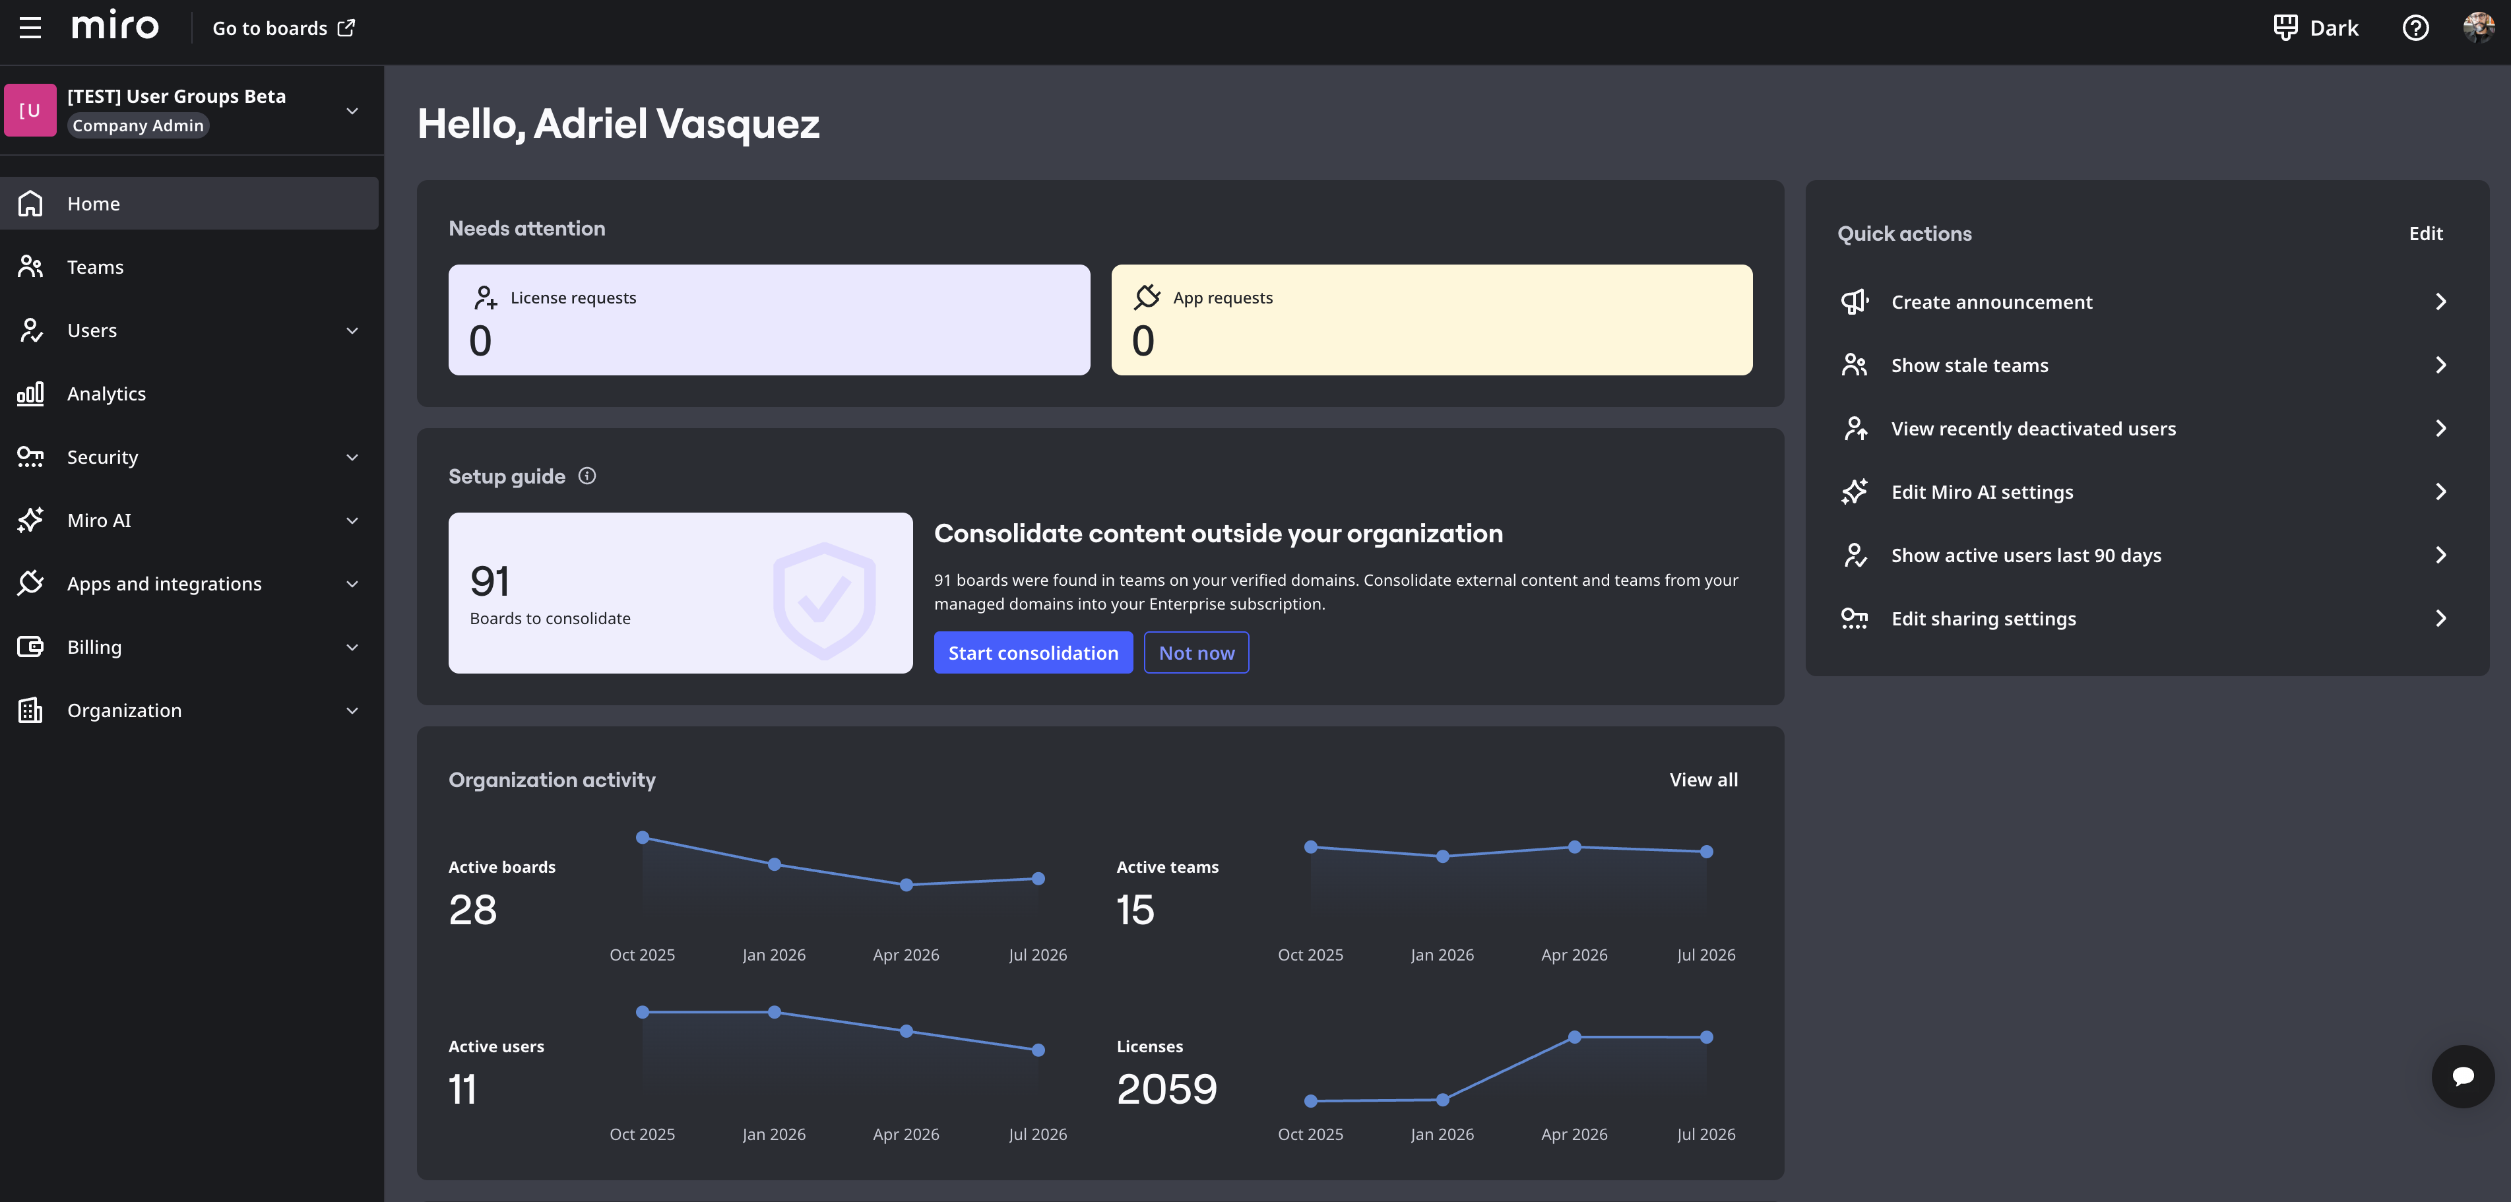Click the Analytics bar chart icon
The width and height of the screenshot is (2511, 1202).
[30, 394]
